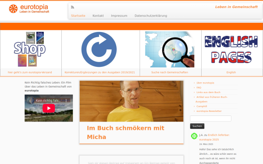Click 'Suche nach Gemeinschaften' link
Viewport: 263px width, 164px height.
[x=170, y=72]
